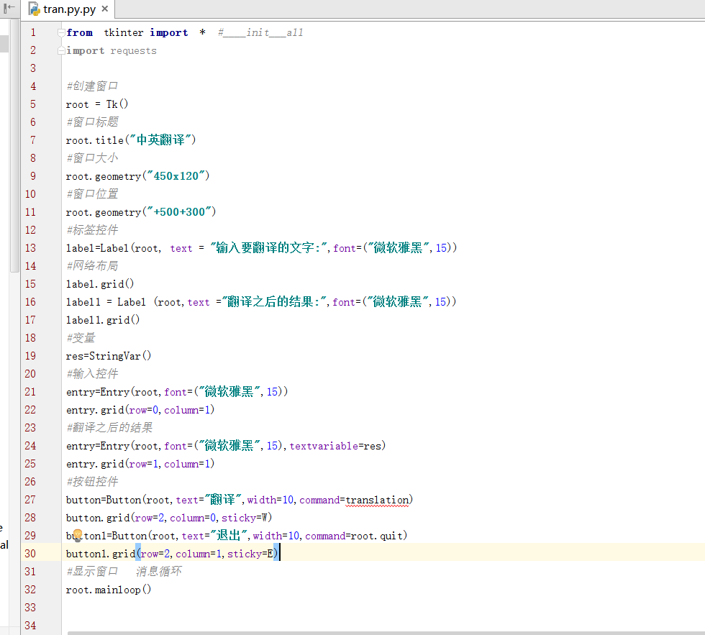The width and height of the screenshot is (705, 635).
Task: Click the word tkinter on line 1
Action: [x=124, y=32]
